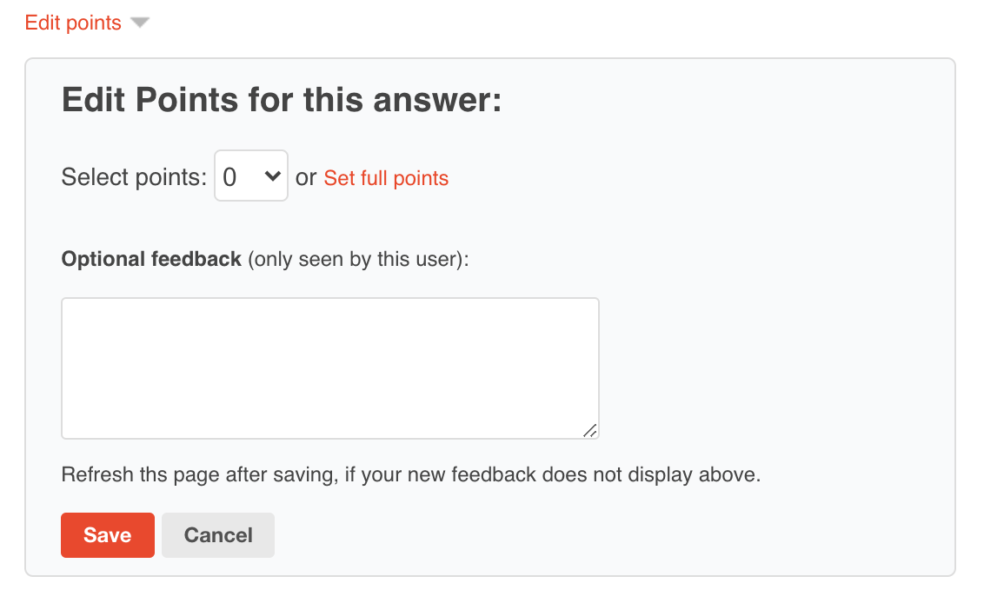Click the feedback box resize handle
The width and height of the screenshot is (984, 603).
pos(589,430)
